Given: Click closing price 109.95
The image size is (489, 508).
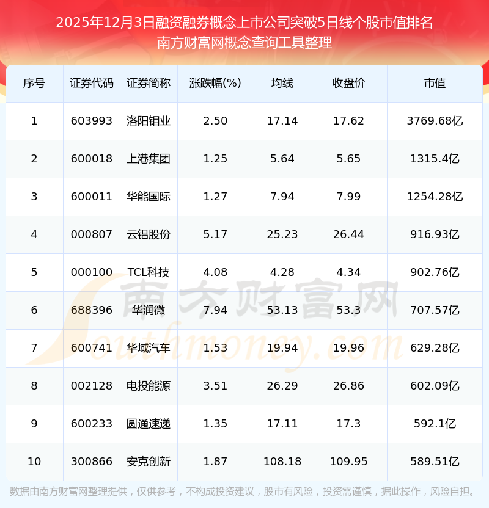Looking at the screenshot, I should coord(348,462).
